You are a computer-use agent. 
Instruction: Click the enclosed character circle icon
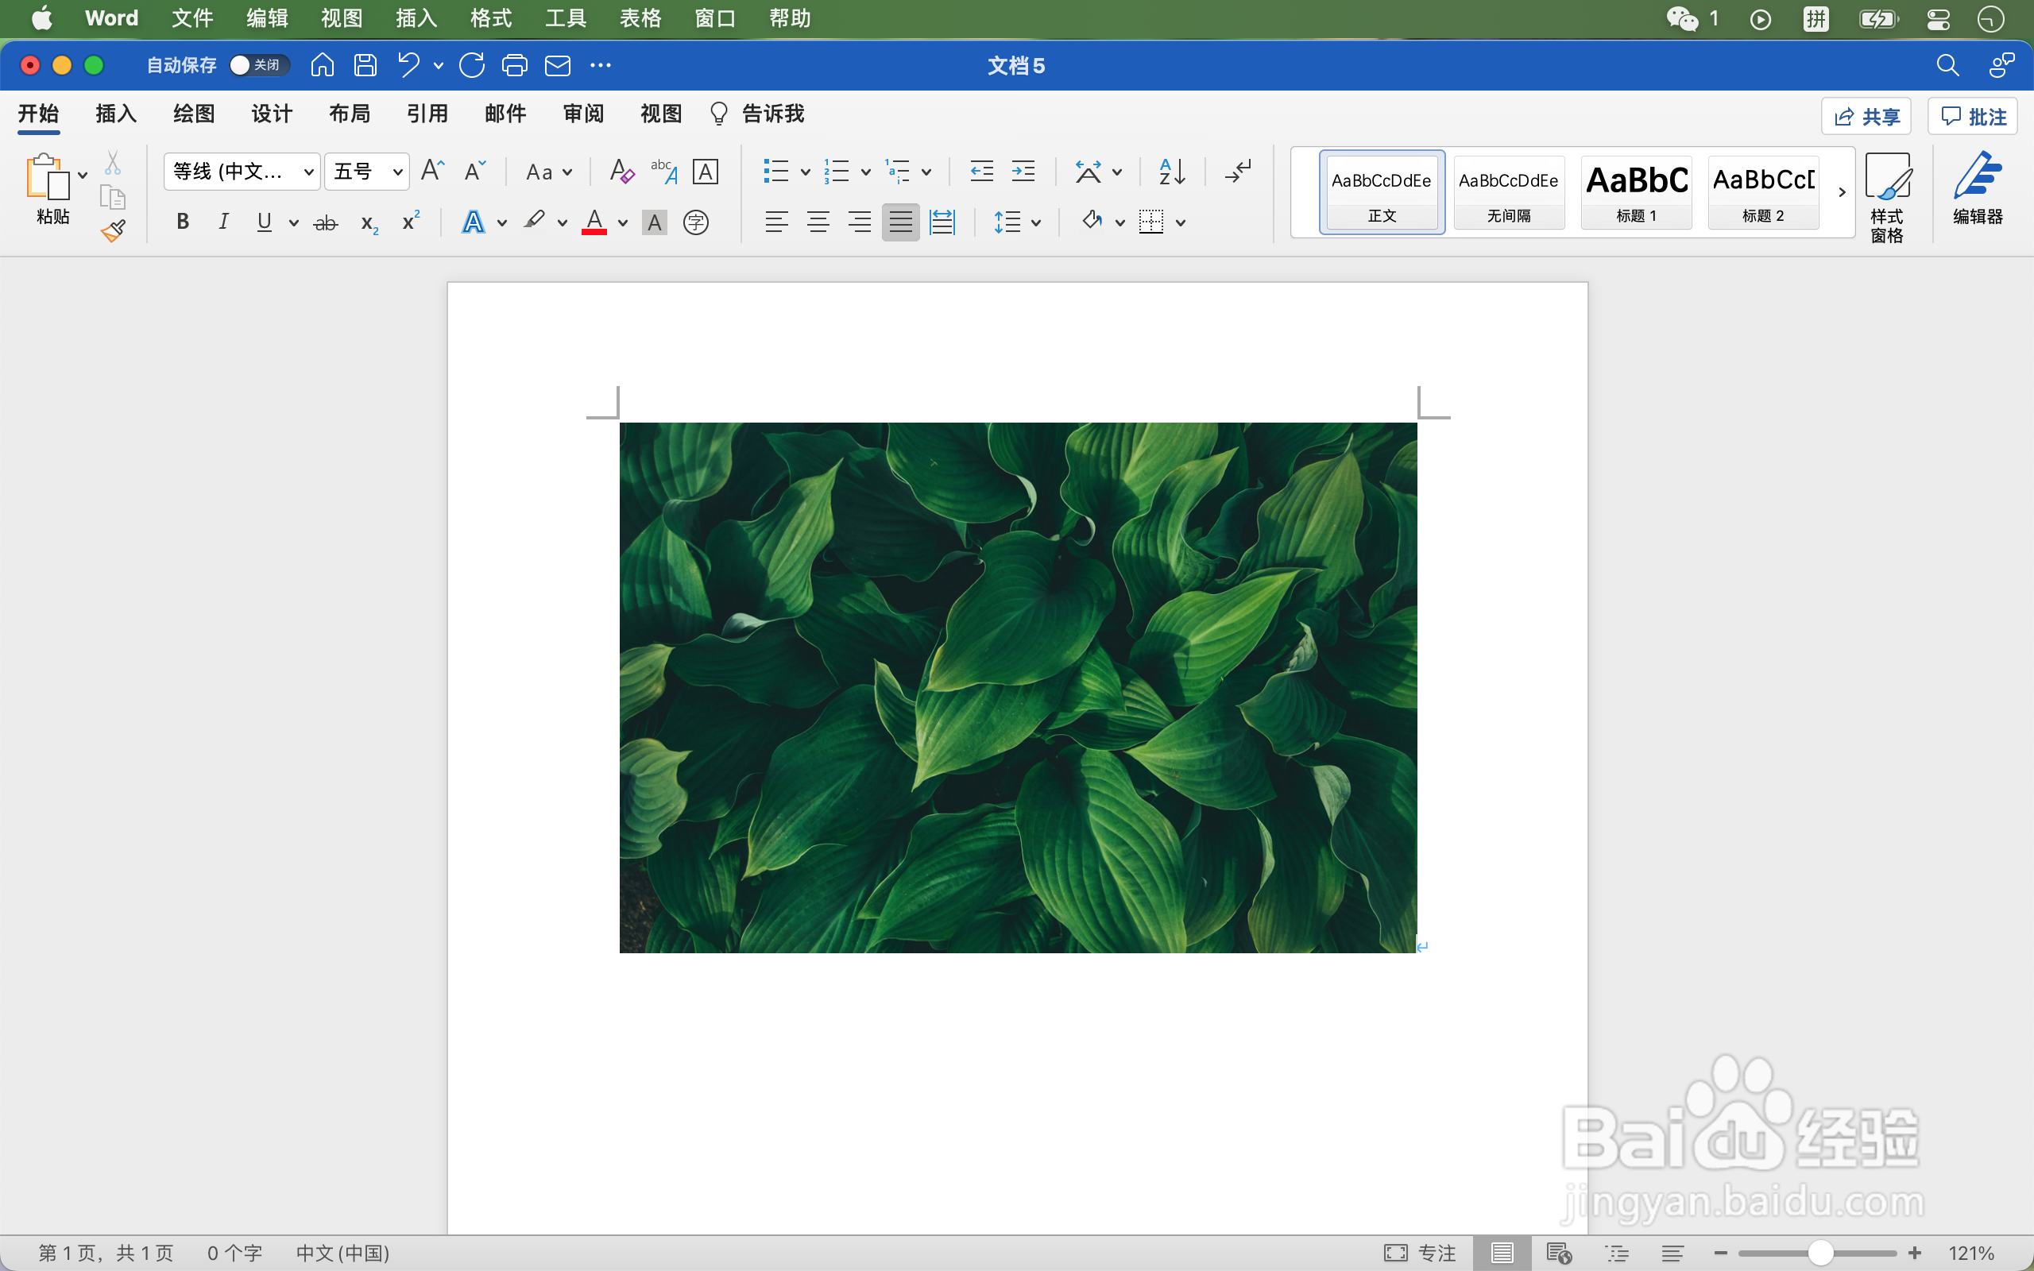click(696, 222)
